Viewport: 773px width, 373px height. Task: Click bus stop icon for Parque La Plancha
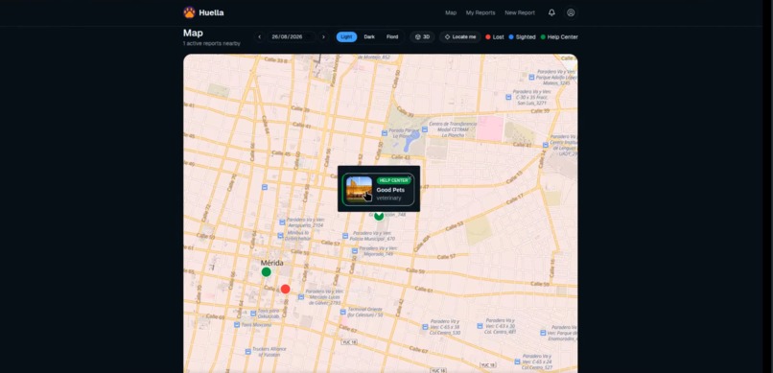pos(385,133)
